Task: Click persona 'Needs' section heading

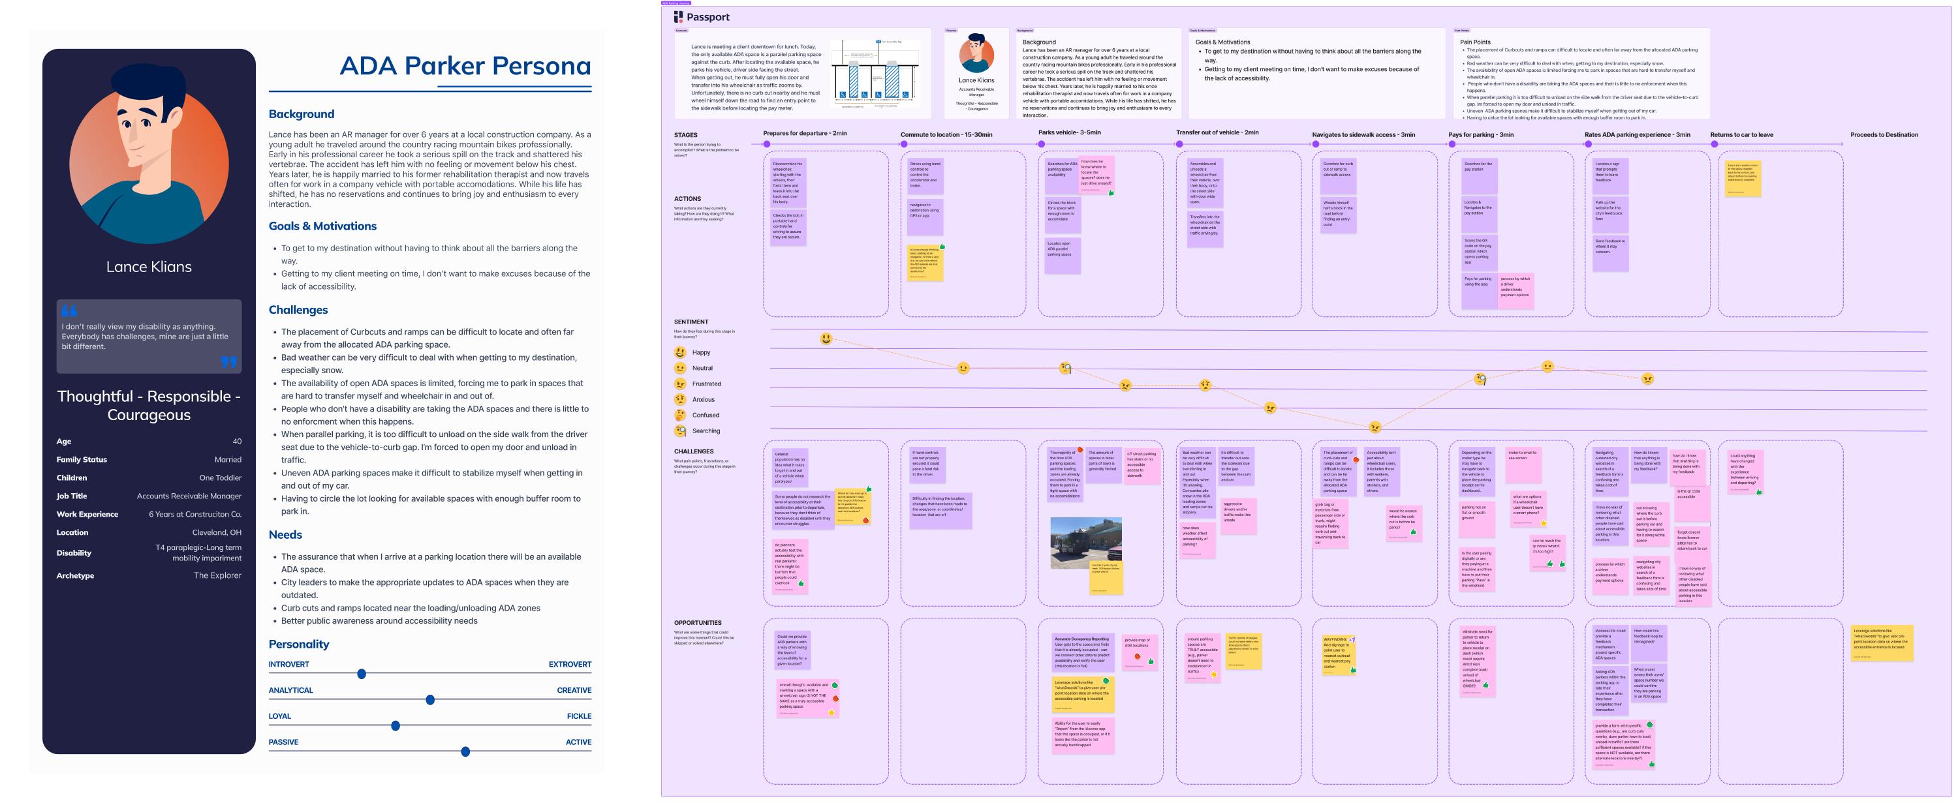Action: [x=285, y=535]
